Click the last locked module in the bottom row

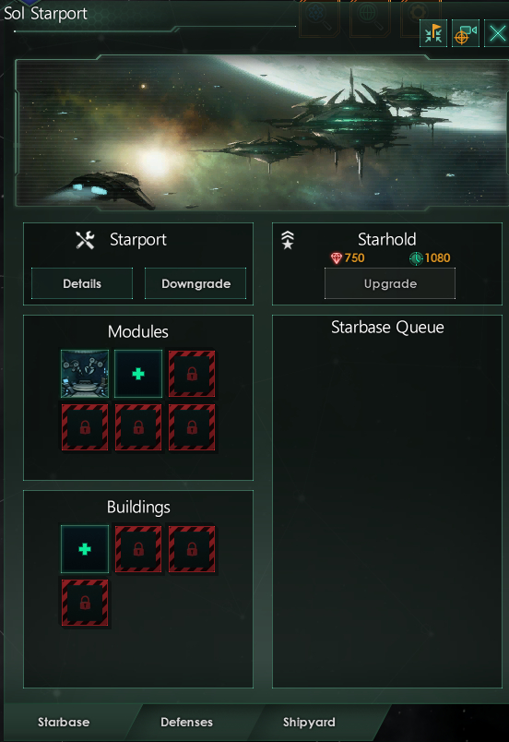tap(192, 427)
